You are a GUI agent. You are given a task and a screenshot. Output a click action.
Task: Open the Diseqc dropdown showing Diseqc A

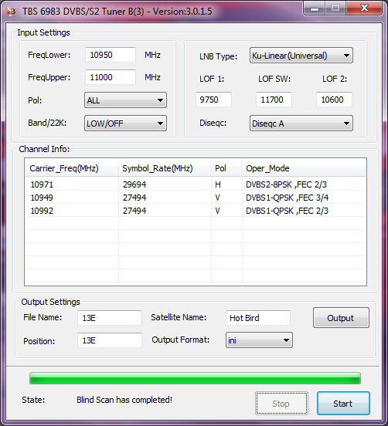(x=301, y=123)
